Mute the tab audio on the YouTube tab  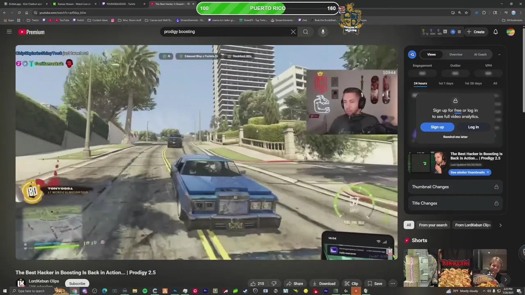[188, 4]
